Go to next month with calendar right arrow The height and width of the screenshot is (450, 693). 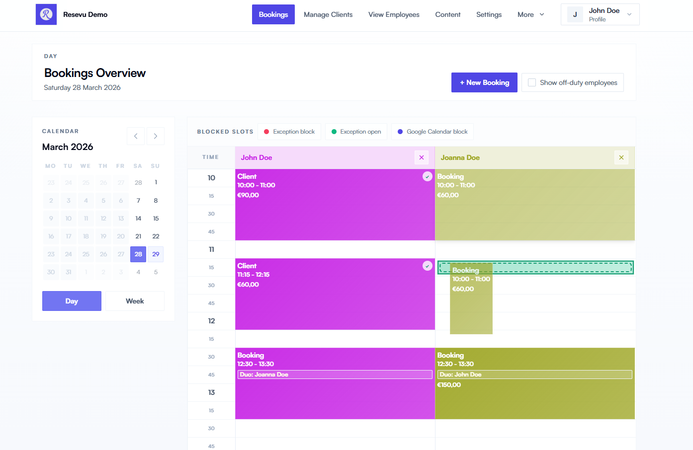click(x=156, y=136)
